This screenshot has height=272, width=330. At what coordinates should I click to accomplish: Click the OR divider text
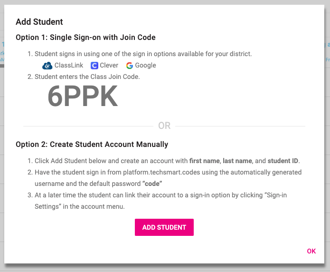pyautogui.click(x=164, y=126)
